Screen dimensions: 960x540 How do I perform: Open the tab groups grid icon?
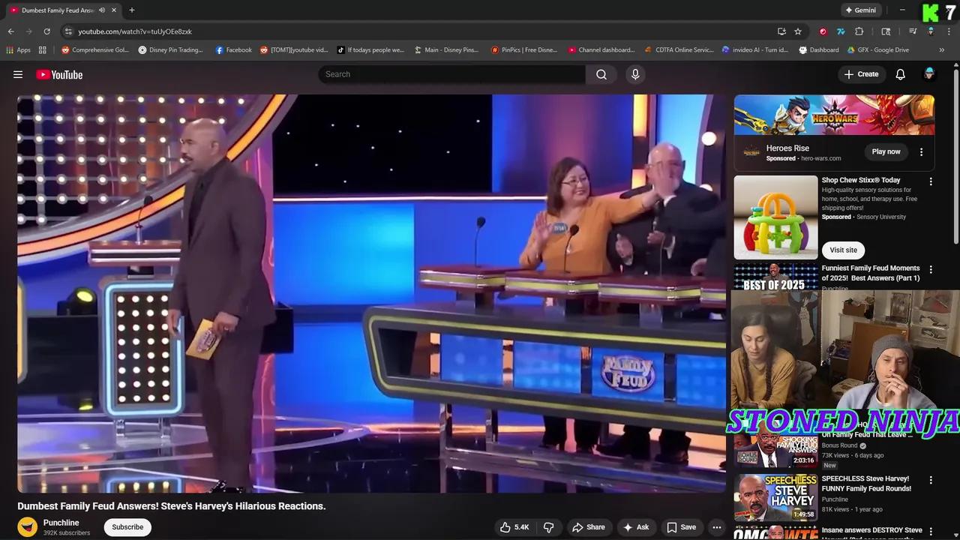pyautogui.click(x=43, y=50)
